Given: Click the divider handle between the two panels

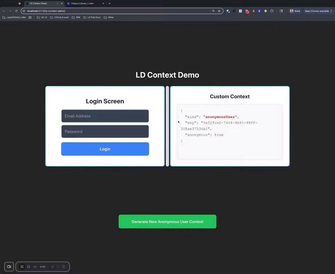Looking at the screenshot, I should [x=167, y=126].
